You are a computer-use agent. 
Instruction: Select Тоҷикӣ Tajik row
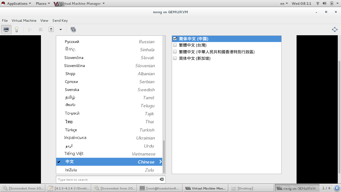coord(109,114)
